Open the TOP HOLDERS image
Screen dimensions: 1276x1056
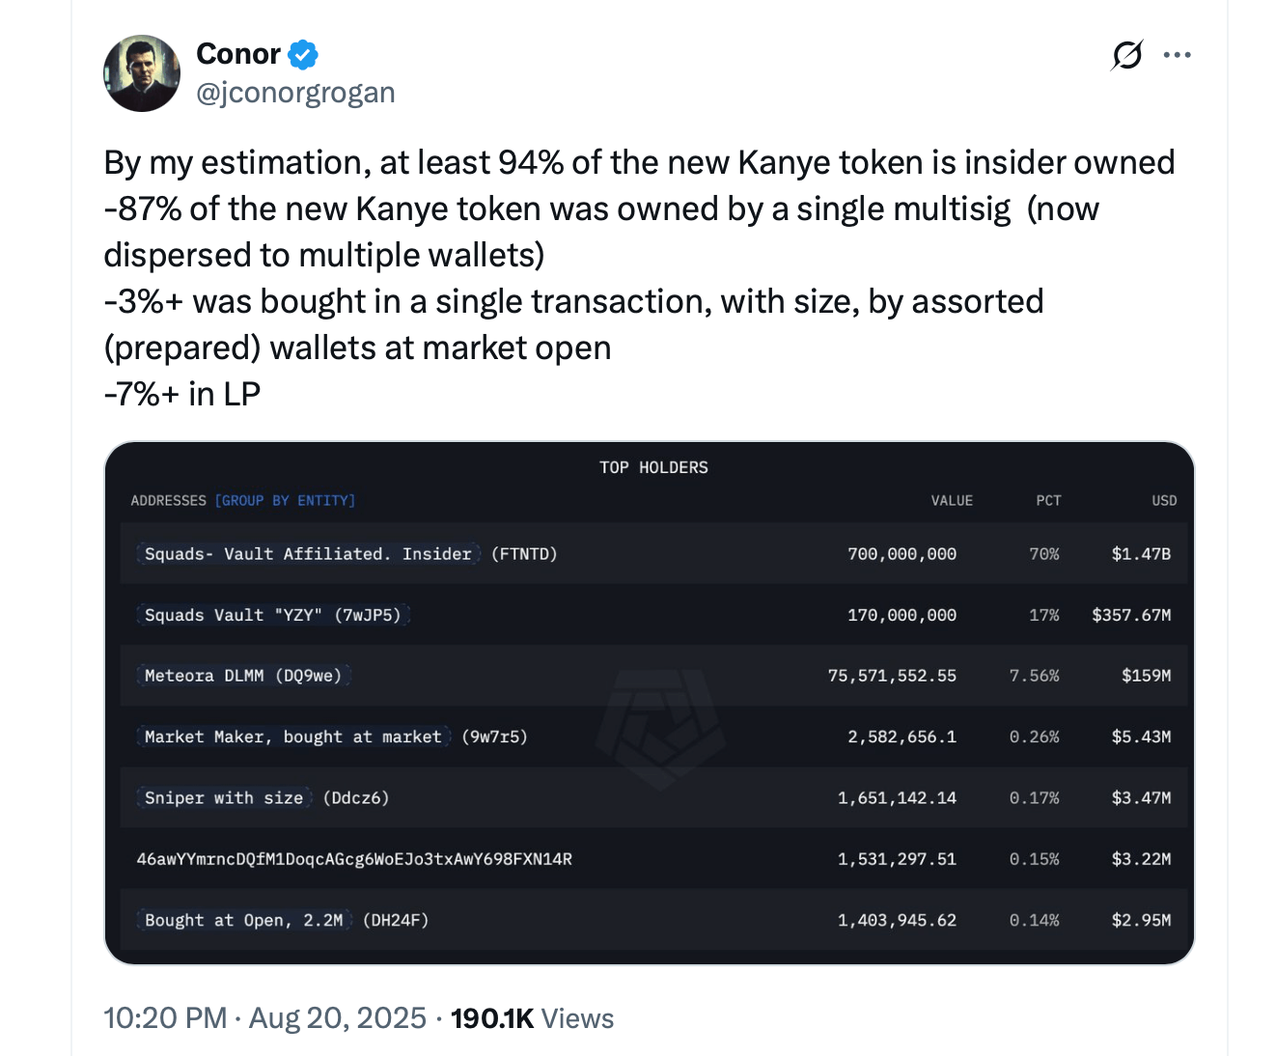pyautogui.click(x=652, y=466)
